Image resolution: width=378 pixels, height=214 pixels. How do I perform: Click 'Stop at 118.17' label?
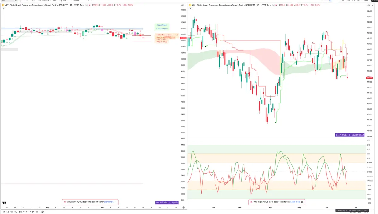tap(162, 29)
